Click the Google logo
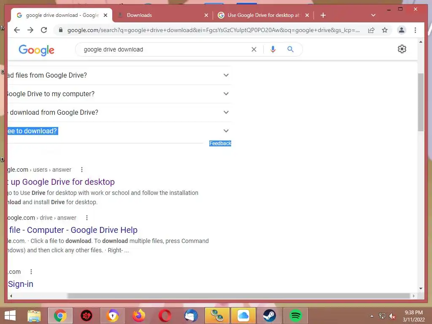The width and height of the screenshot is (432, 324). (36, 50)
